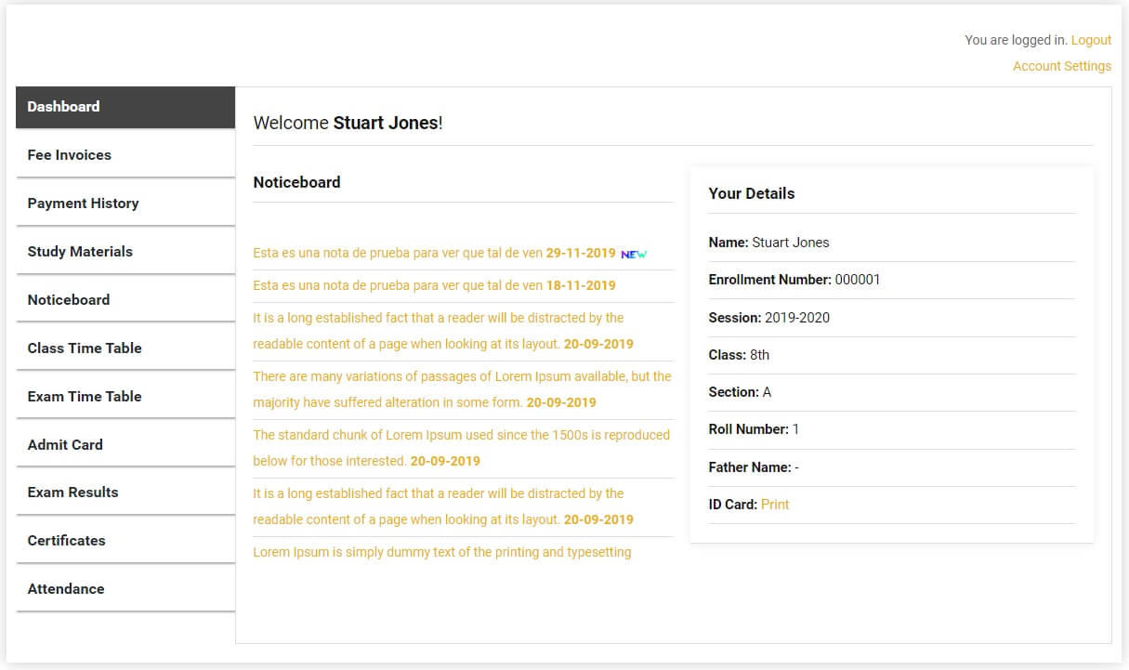Viewport: 1129px width, 670px height.
Task: Open Exam Time Table page
Action: coord(125,397)
